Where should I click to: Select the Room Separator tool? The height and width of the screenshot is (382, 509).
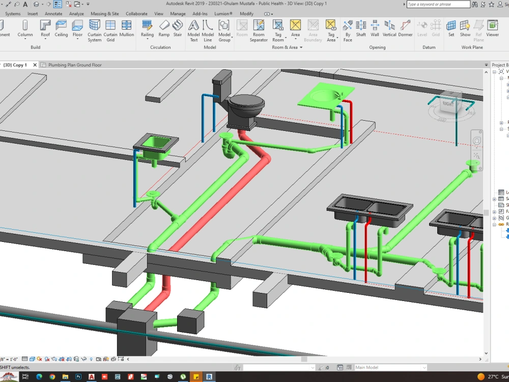tap(259, 31)
